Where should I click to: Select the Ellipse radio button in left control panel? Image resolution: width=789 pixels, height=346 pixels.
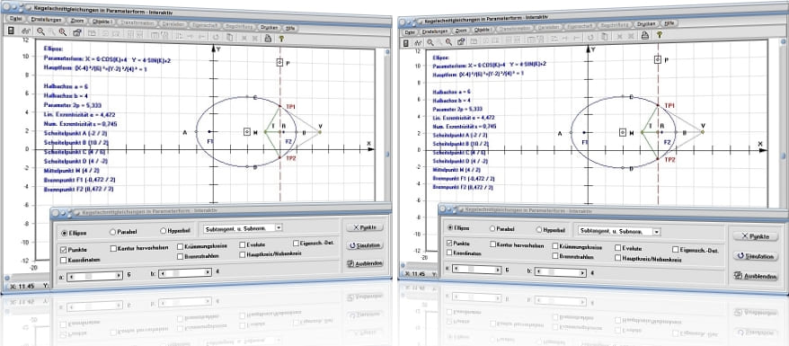(65, 234)
